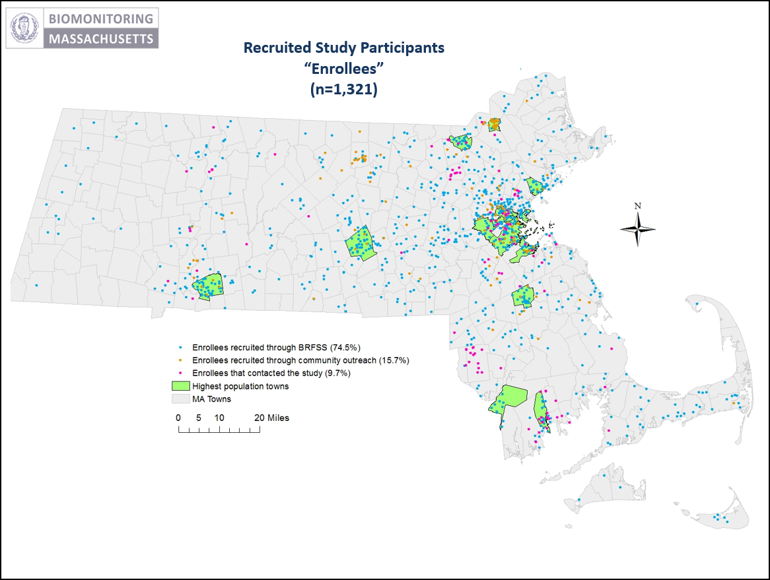
Task: Click the green Highest population towns swatch
Action: click(181, 386)
